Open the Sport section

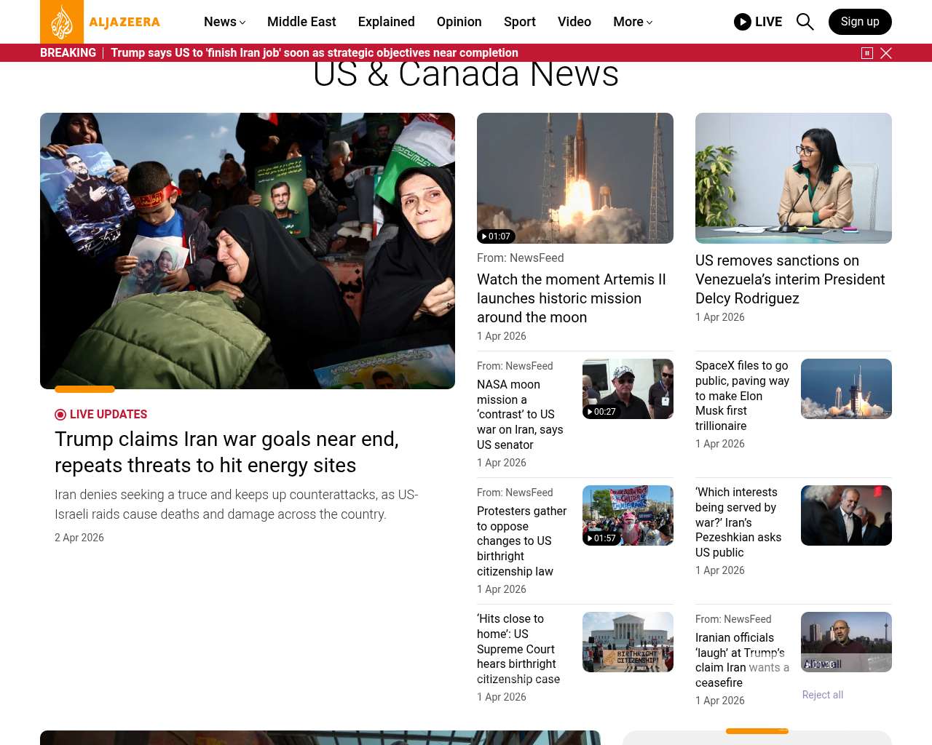tap(519, 22)
